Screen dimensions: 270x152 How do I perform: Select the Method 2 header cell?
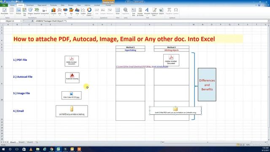[x=172, y=47]
